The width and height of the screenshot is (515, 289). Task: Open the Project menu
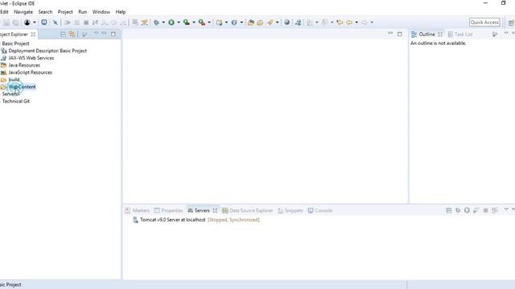[x=65, y=12]
